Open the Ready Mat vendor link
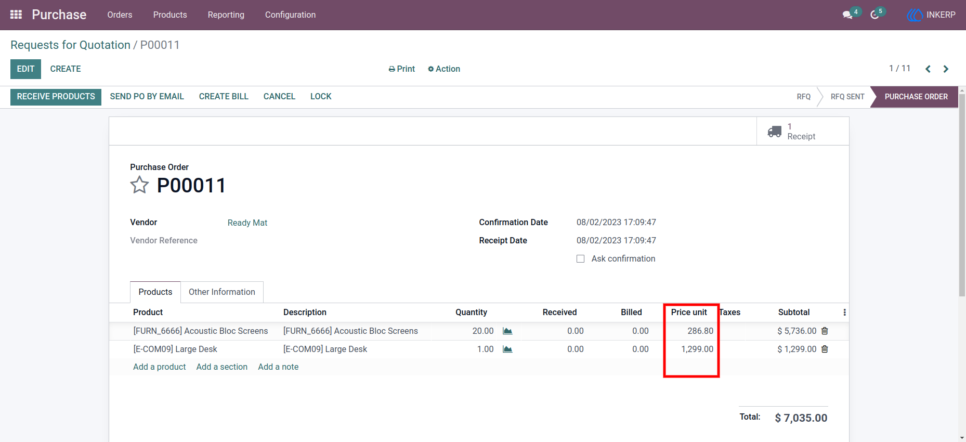This screenshot has height=442, width=966. coord(247,223)
